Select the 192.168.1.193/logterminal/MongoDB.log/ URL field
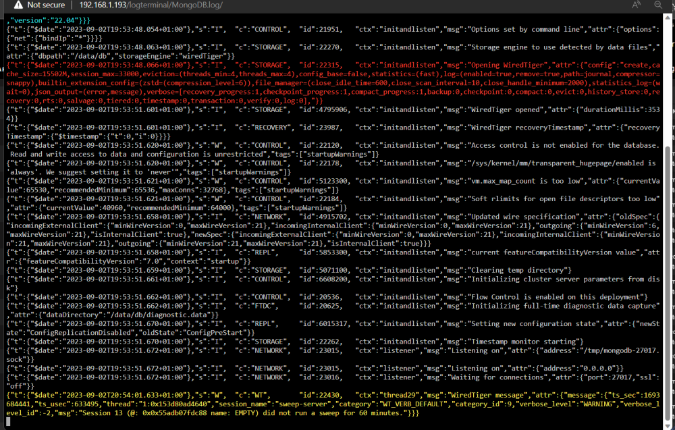 pyautogui.click(x=151, y=5)
